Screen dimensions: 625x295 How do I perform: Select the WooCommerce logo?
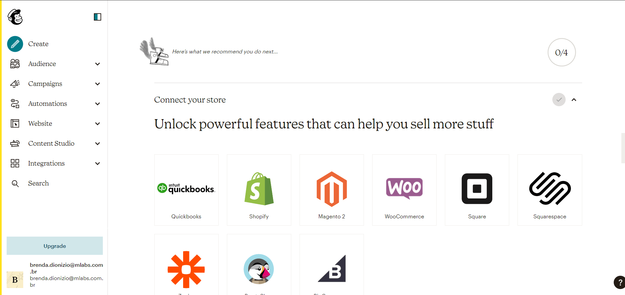point(404,188)
